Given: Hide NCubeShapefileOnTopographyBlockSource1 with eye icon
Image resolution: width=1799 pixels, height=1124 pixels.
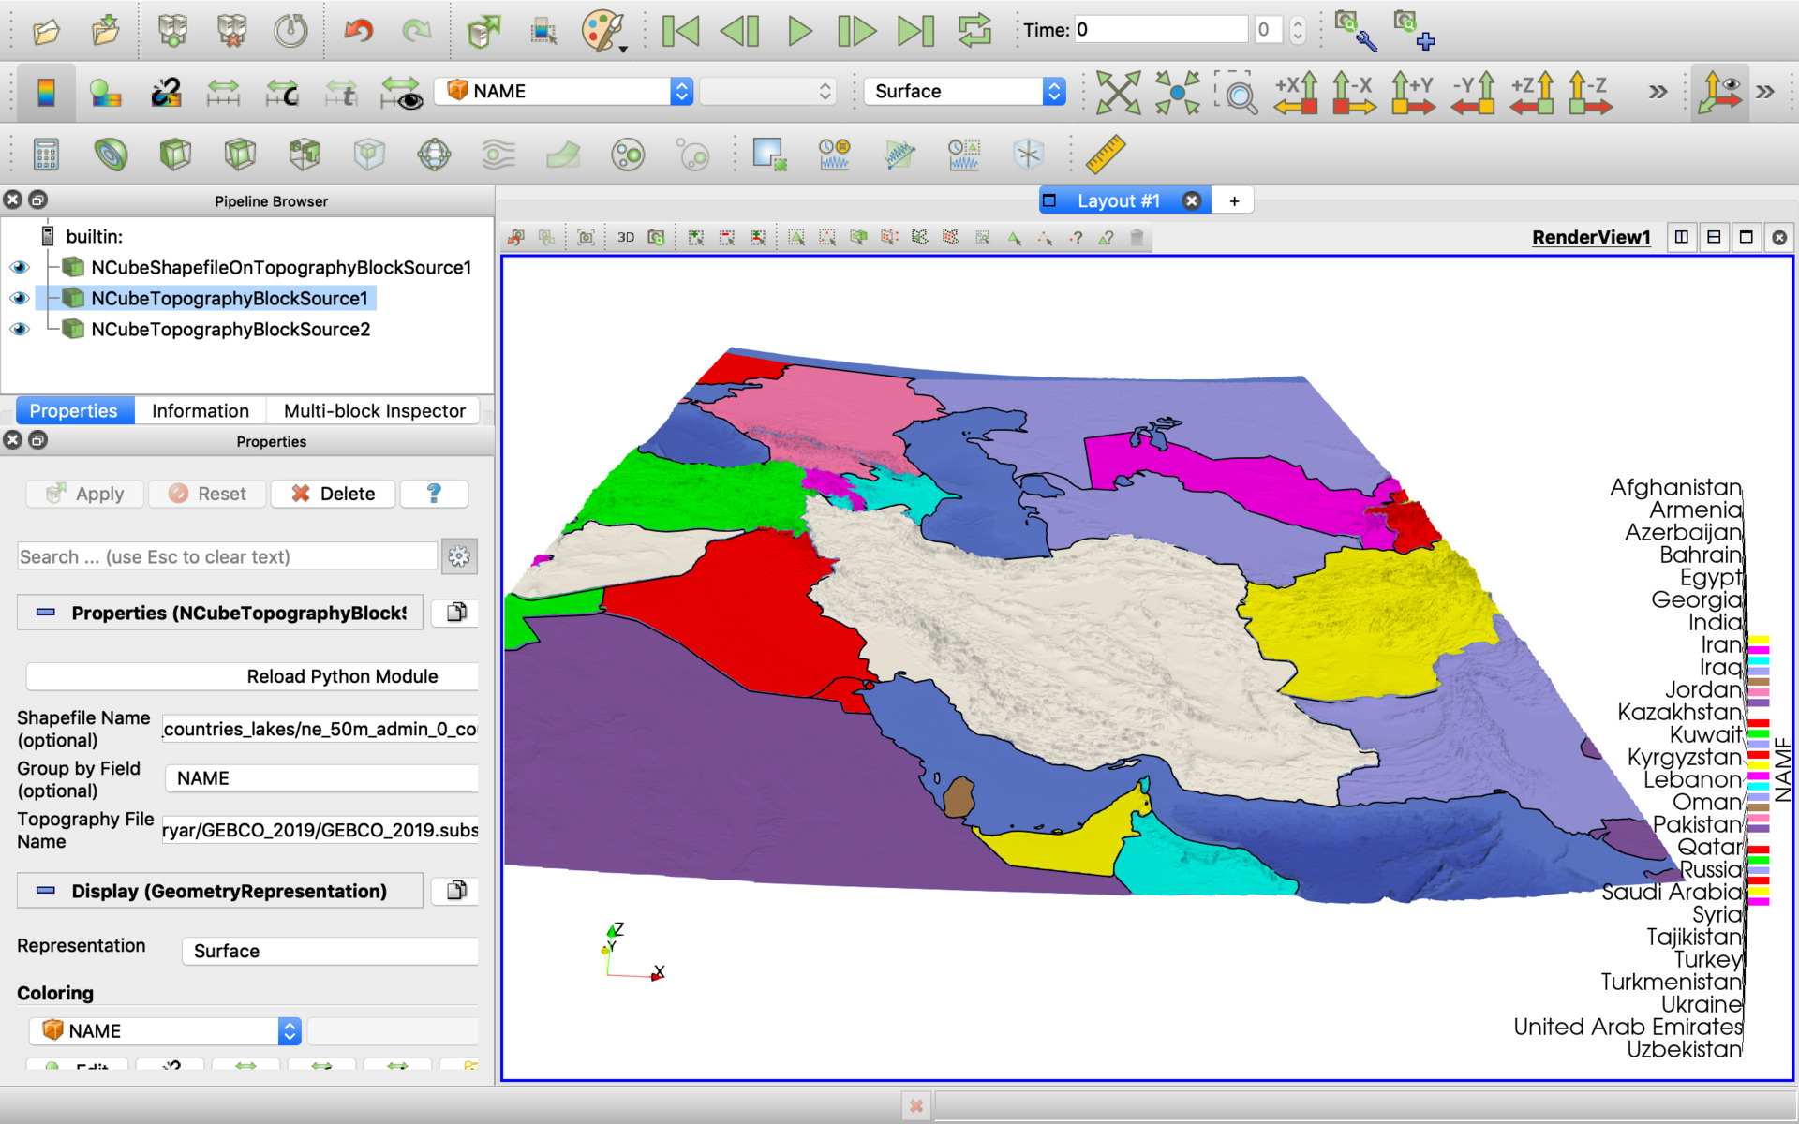Looking at the screenshot, I should point(20,268).
